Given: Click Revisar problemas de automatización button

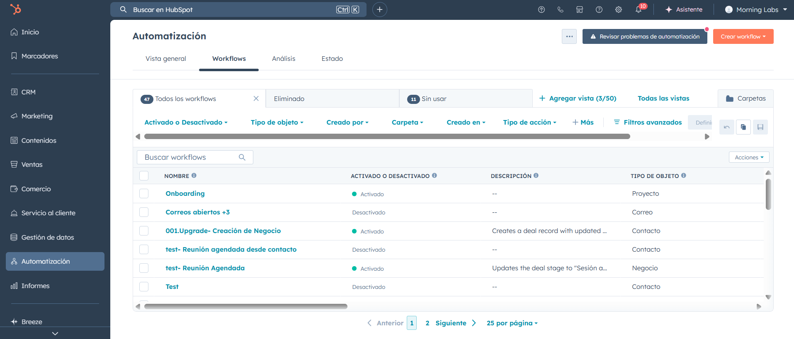Looking at the screenshot, I should click(x=644, y=36).
